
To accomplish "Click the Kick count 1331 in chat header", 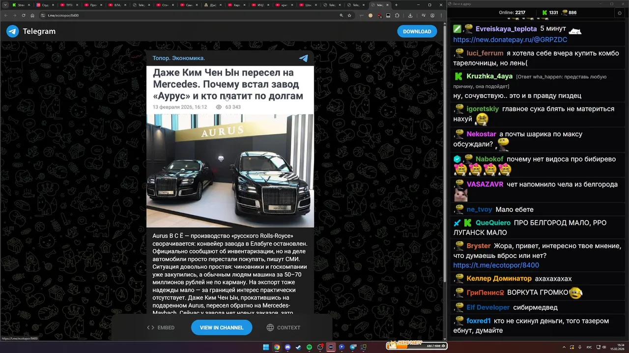I will 550,12.
